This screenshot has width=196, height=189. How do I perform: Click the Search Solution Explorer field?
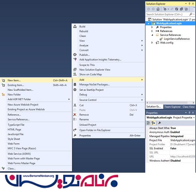(x=168, y=14)
